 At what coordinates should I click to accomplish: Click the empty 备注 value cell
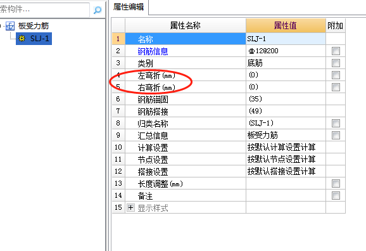click(x=286, y=195)
